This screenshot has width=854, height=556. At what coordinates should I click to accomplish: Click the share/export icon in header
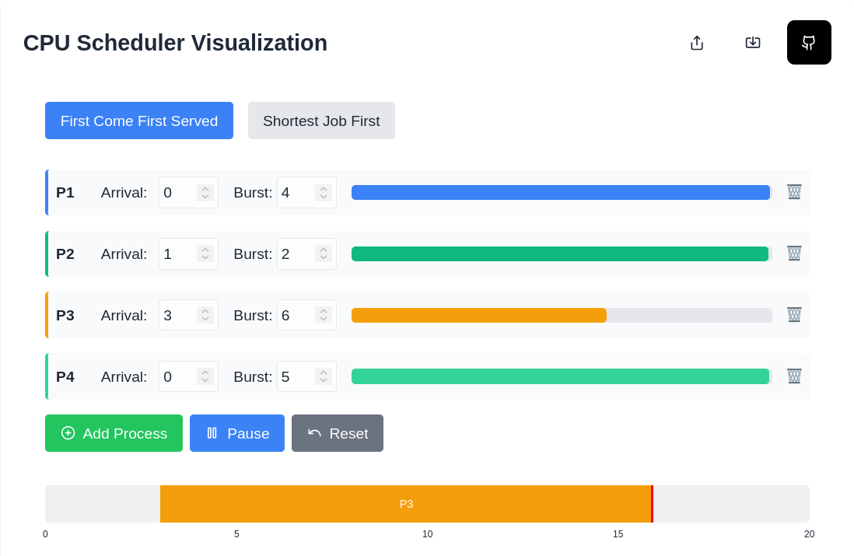pos(697,43)
